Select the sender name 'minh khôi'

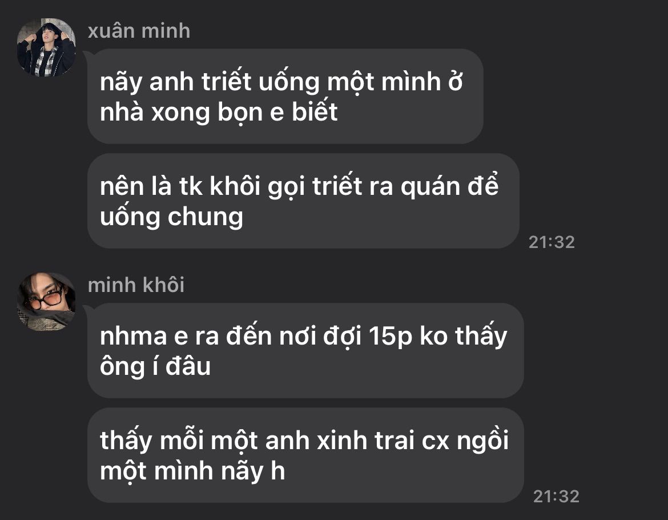point(136,285)
